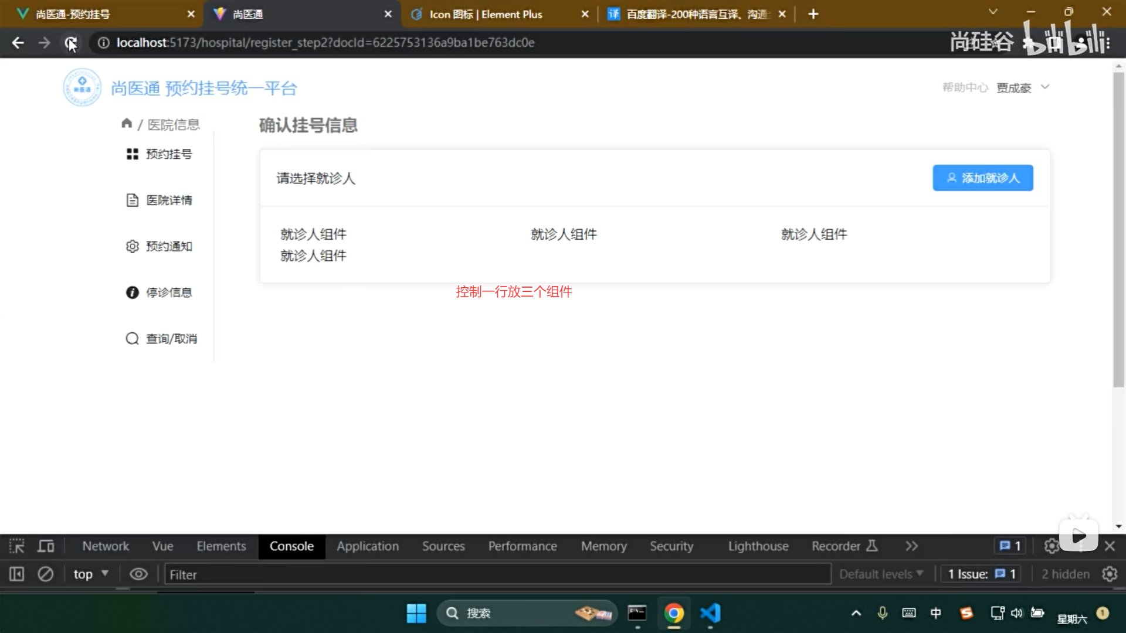The width and height of the screenshot is (1126, 633).
Task: Open the 帮助中心 link
Action: coord(965,87)
